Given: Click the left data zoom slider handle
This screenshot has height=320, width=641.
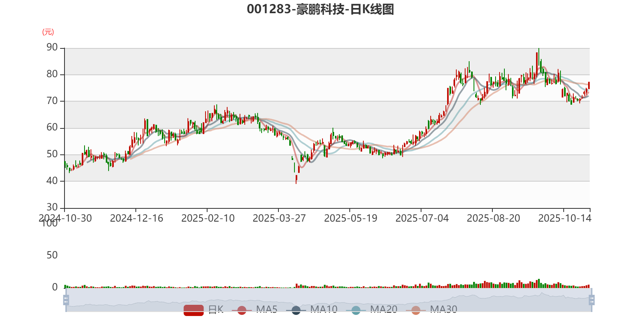Looking at the screenshot, I should click(66, 300).
